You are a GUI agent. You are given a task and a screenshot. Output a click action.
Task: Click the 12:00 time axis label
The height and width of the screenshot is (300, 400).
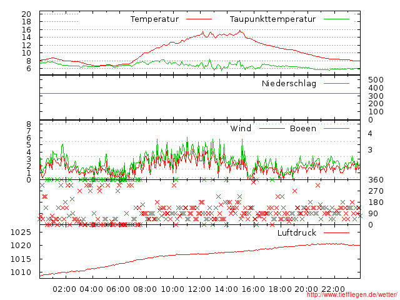[199, 289]
